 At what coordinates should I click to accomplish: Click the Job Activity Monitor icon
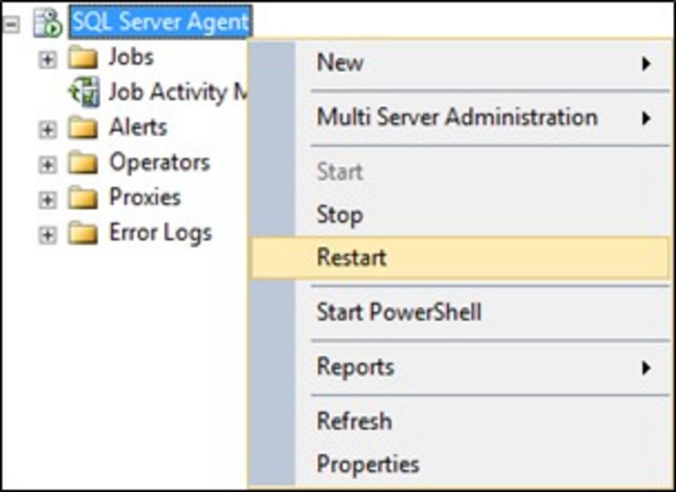pyautogui.click(x=84, y=93)
